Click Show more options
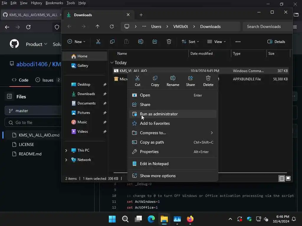This screenshot has height=226, width=302. (x=173, y=176)
